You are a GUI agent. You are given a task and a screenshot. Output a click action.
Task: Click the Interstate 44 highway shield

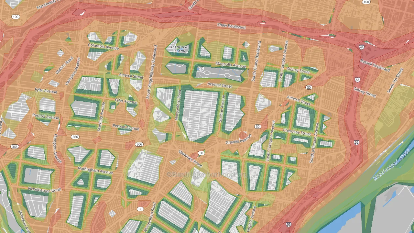point(361,47)
